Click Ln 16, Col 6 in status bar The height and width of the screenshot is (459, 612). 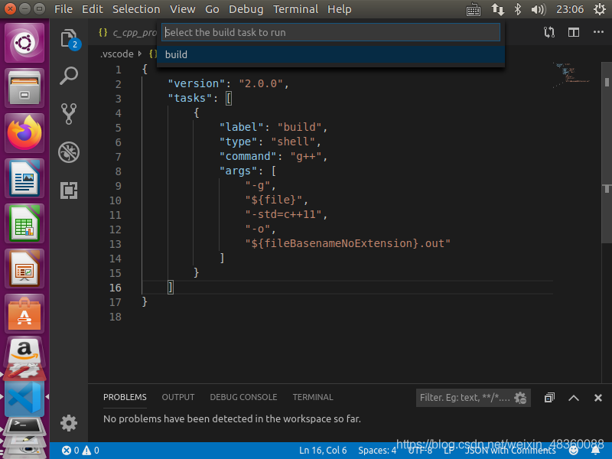[x=323, y=451]
